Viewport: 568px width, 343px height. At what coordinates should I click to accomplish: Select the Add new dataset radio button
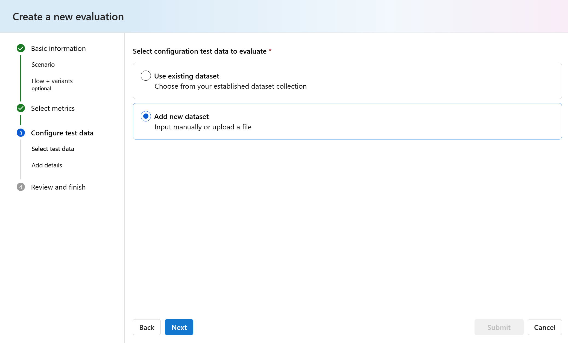click(146, 116)
